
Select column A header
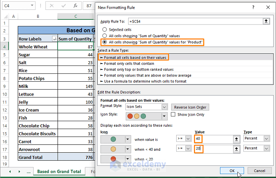(13, 17)
